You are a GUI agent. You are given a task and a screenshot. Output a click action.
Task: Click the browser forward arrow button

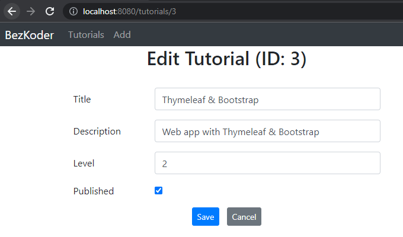[31, 11]
